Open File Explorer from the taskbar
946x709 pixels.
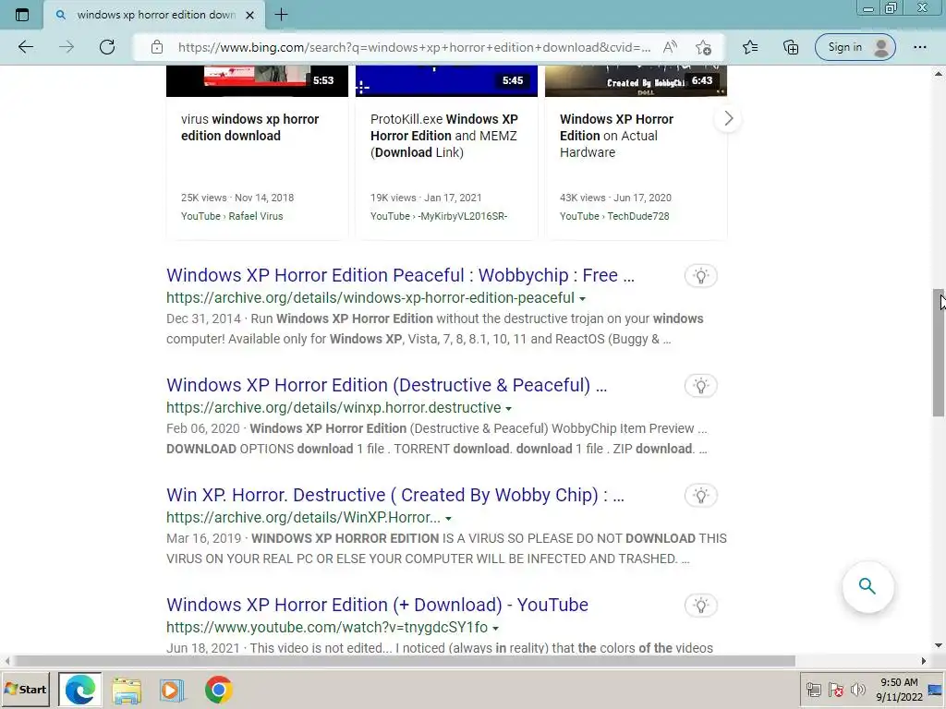pyautogui.click(x=127, y=690)
